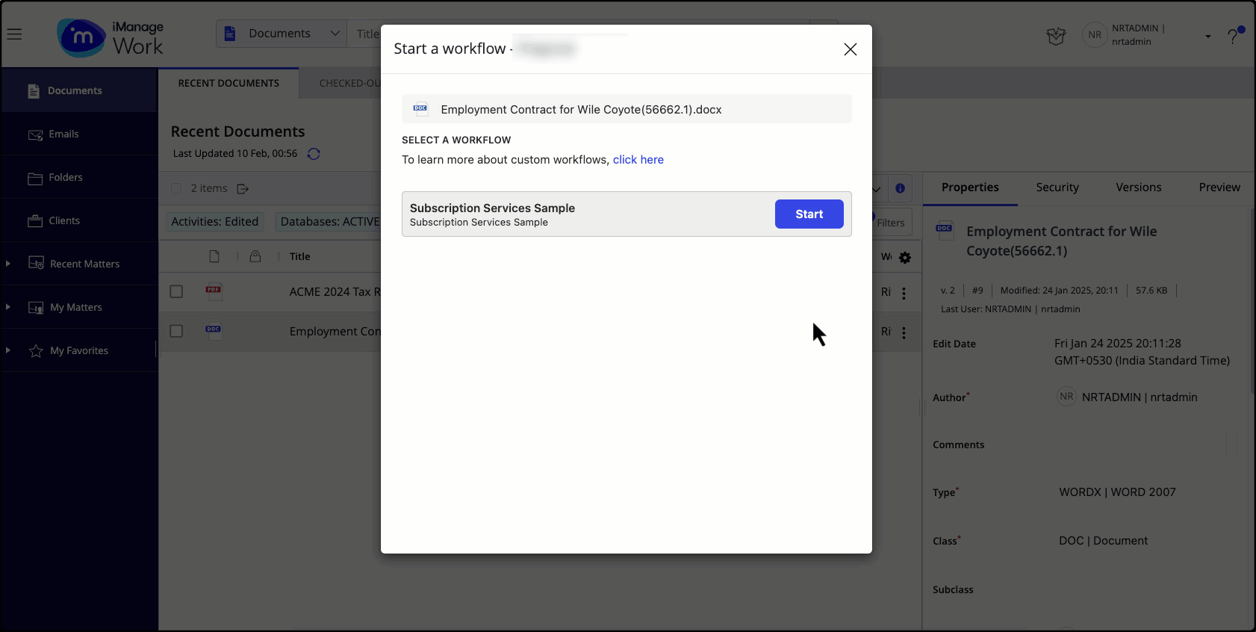This screenshot has width=1256, height=632.
Task: Click the lock column header icon
Action: click(x=255, y=256)
